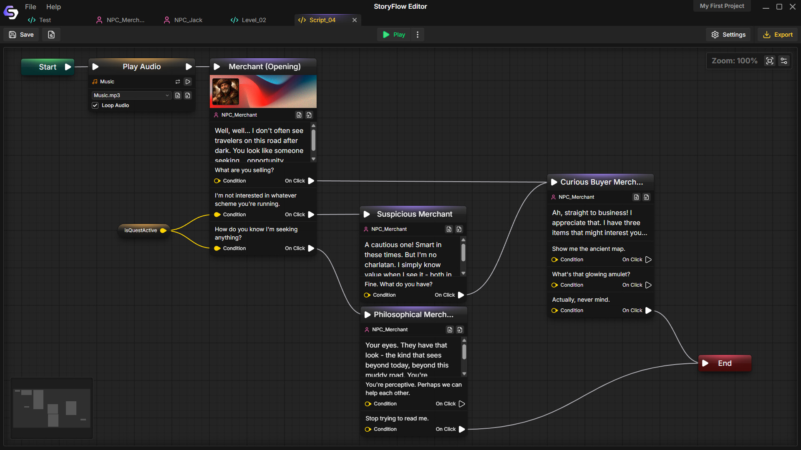Click the fit-to-view zoom icon near Zoom: 100%
This screenshot has width=801, height=450.
coord(770,61)
